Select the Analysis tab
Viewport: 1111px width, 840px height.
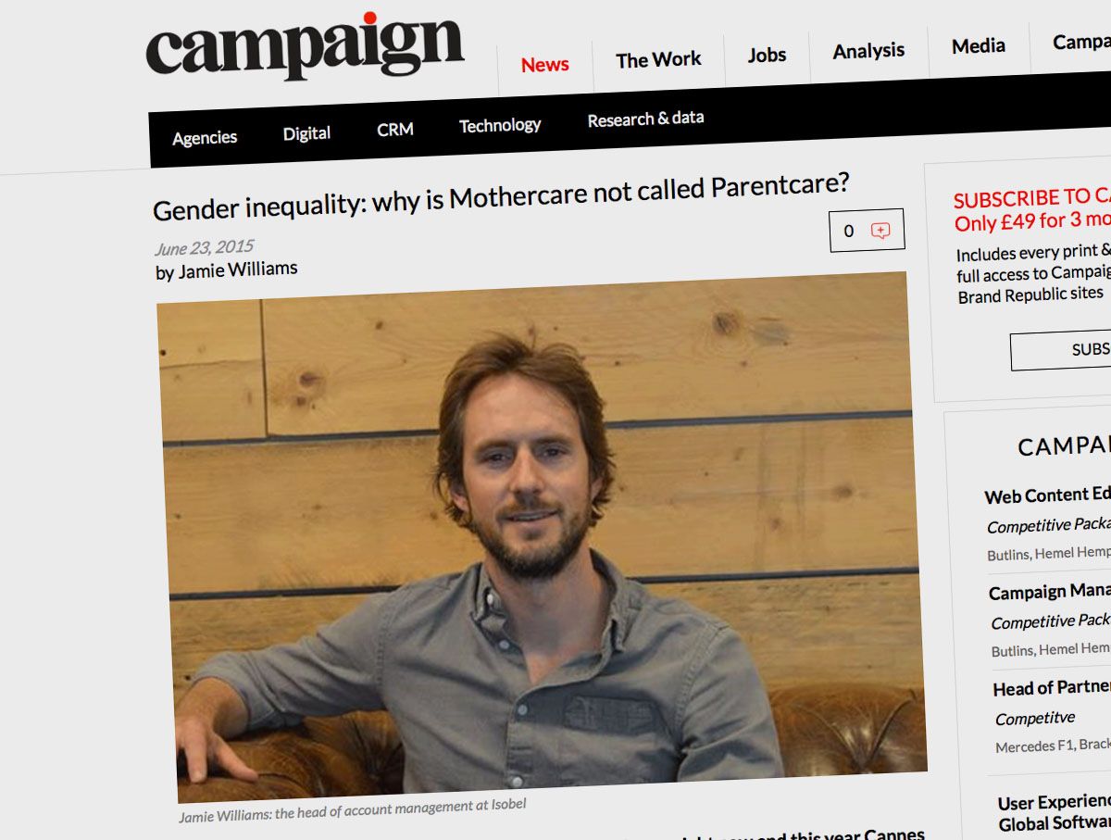pyautogui.click(x=868, y=51)
